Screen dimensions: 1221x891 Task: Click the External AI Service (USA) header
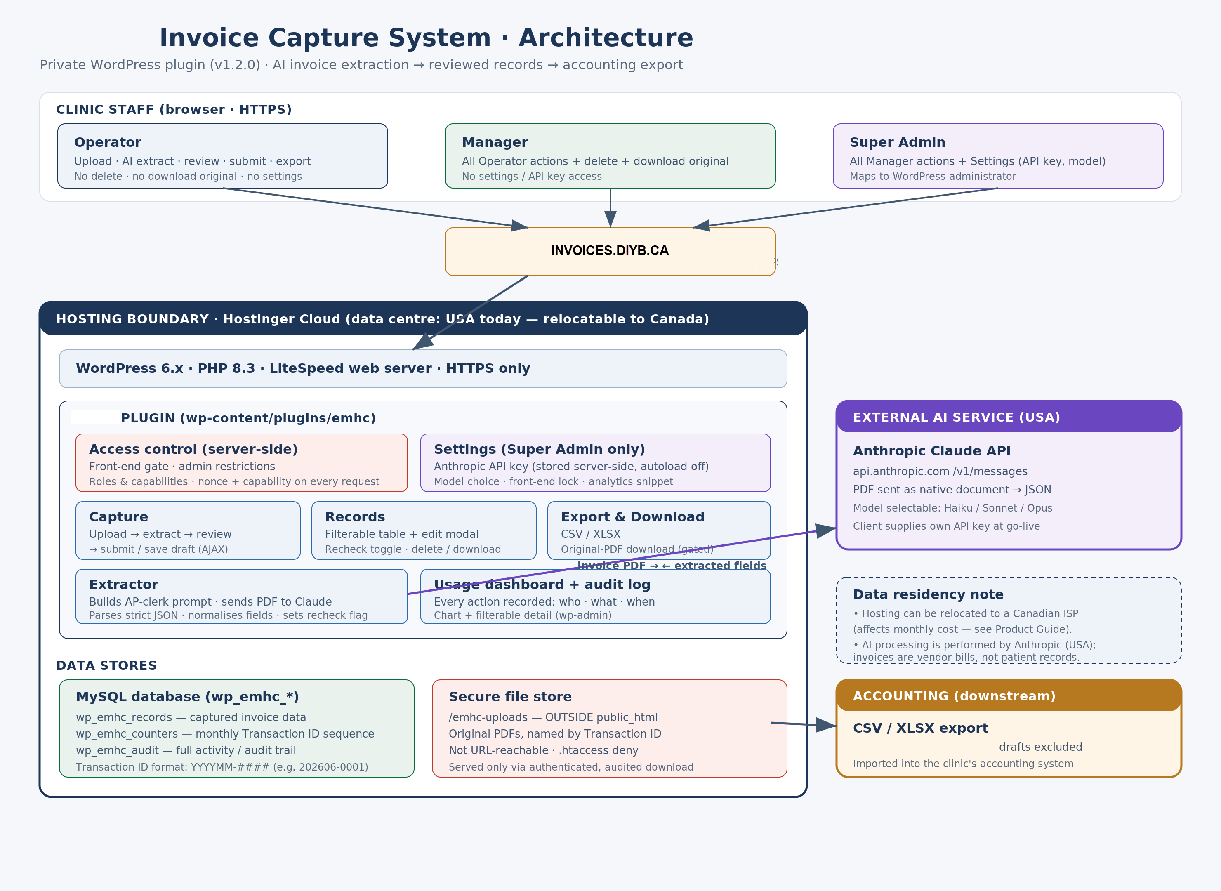1009,416
